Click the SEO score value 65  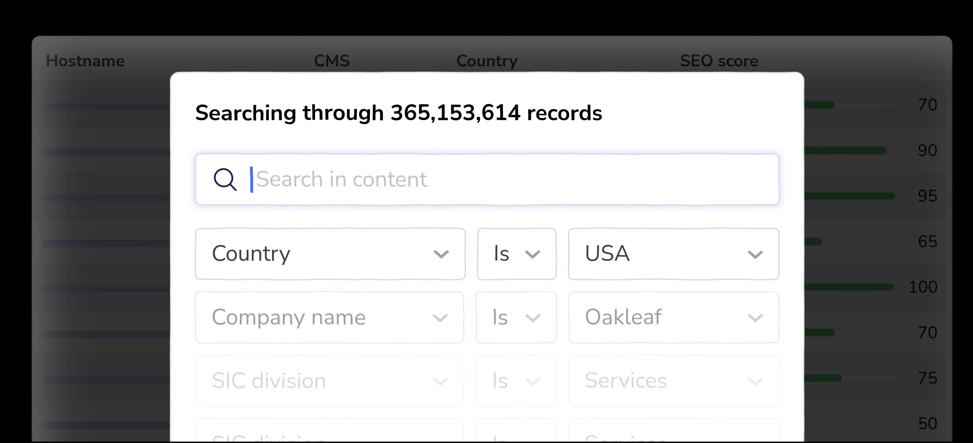click(x=927, y=241)
